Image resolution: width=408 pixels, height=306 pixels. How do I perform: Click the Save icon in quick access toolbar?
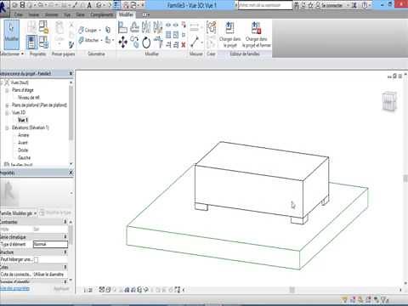(x=23, y=5)
